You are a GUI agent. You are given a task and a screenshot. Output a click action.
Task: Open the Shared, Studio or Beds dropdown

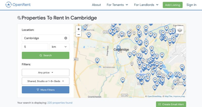[x=45, y=81]
